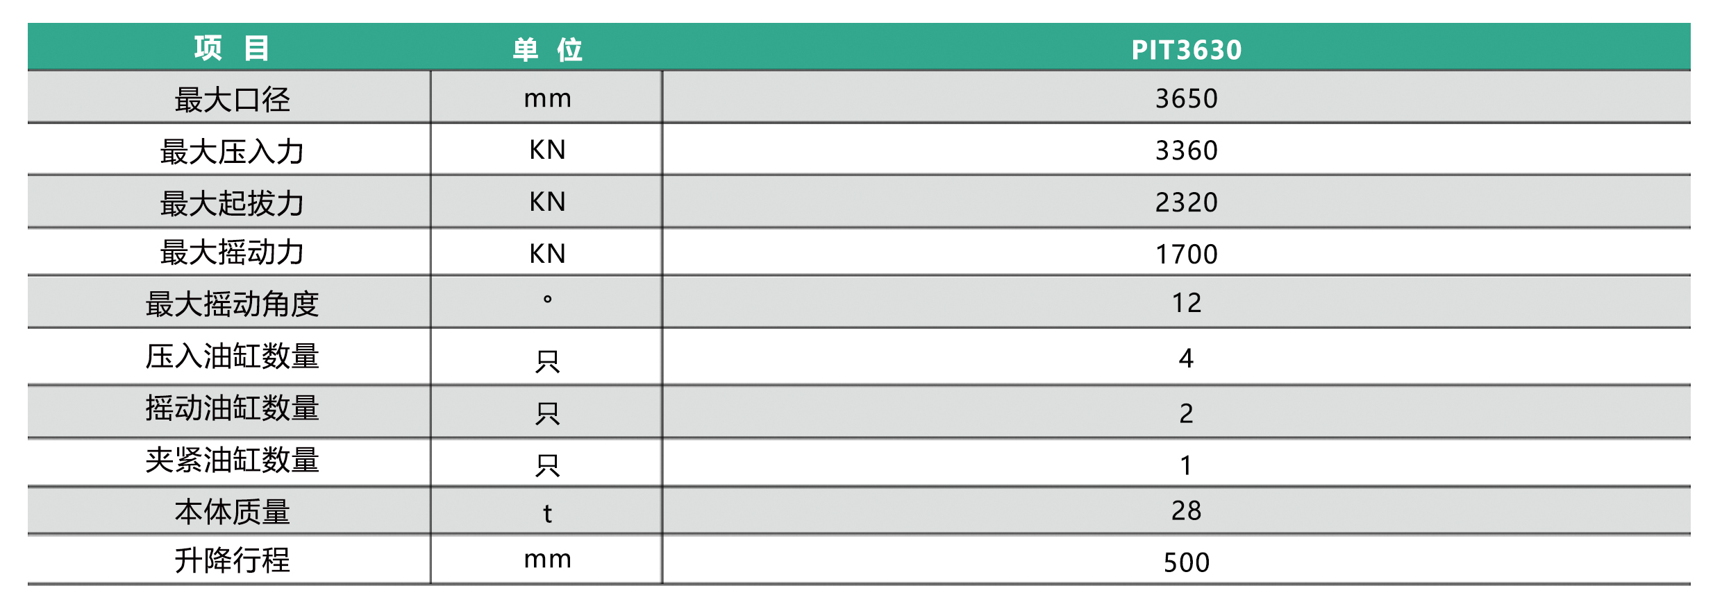Click the 本体质量 row label
The height and width of the screenshot is (613, 1722).
click(x=232, y=512)
